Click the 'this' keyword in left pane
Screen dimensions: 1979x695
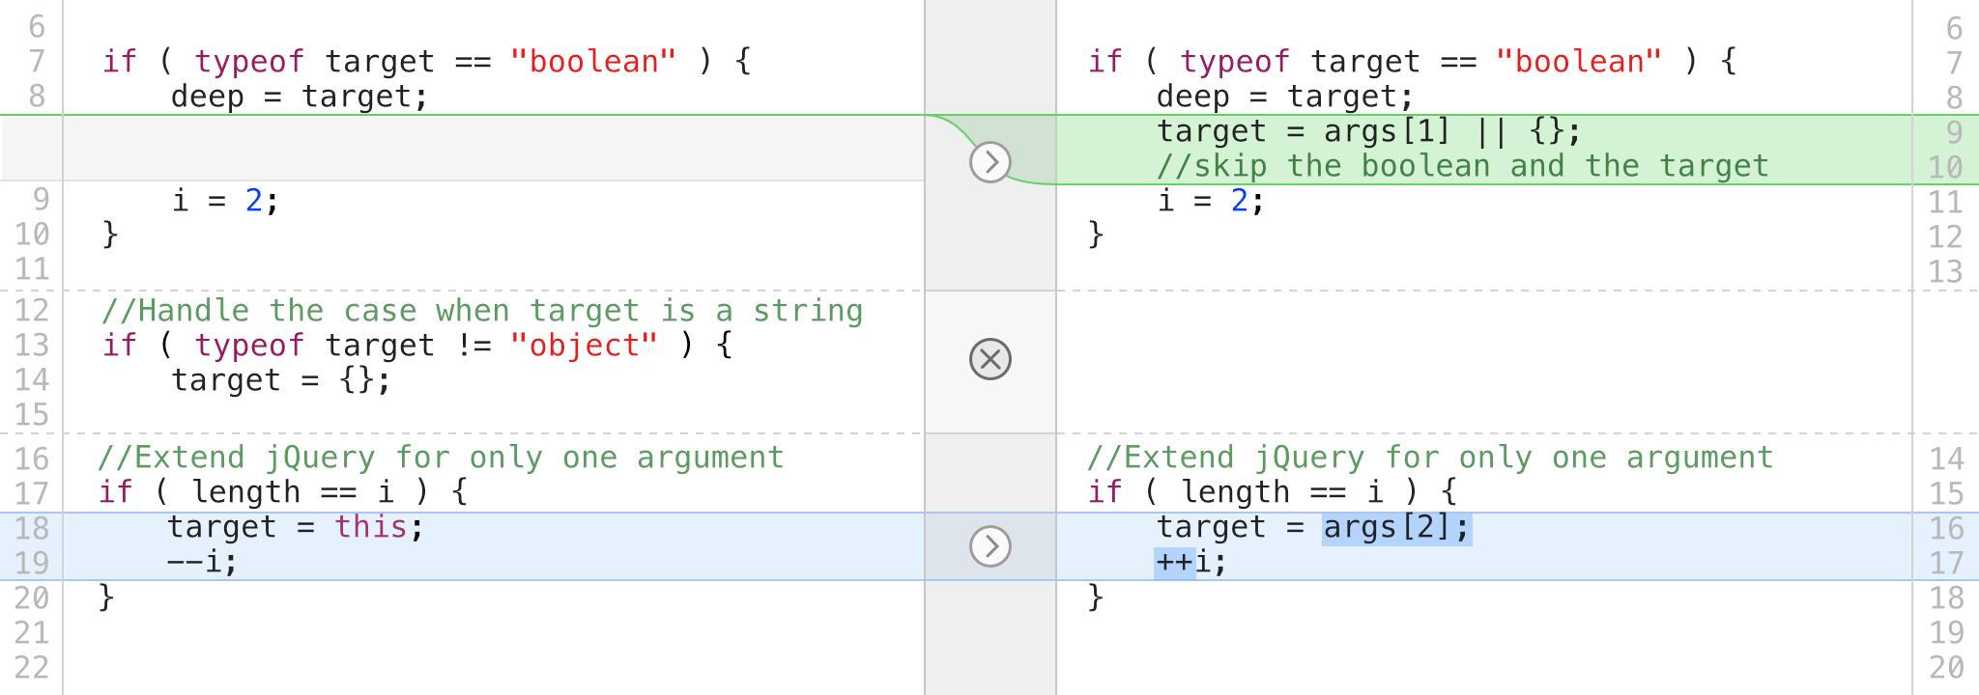370,527
